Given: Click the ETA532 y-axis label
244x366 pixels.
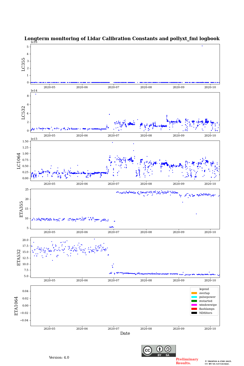Looking at the screenshot, I should [x=19, y=257].
